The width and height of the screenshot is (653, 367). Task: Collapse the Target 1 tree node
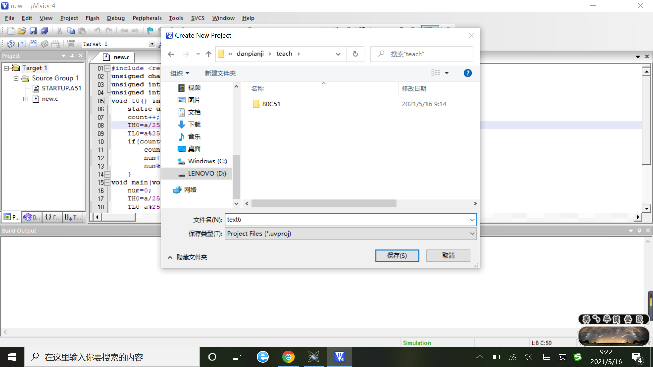(6, 68)
